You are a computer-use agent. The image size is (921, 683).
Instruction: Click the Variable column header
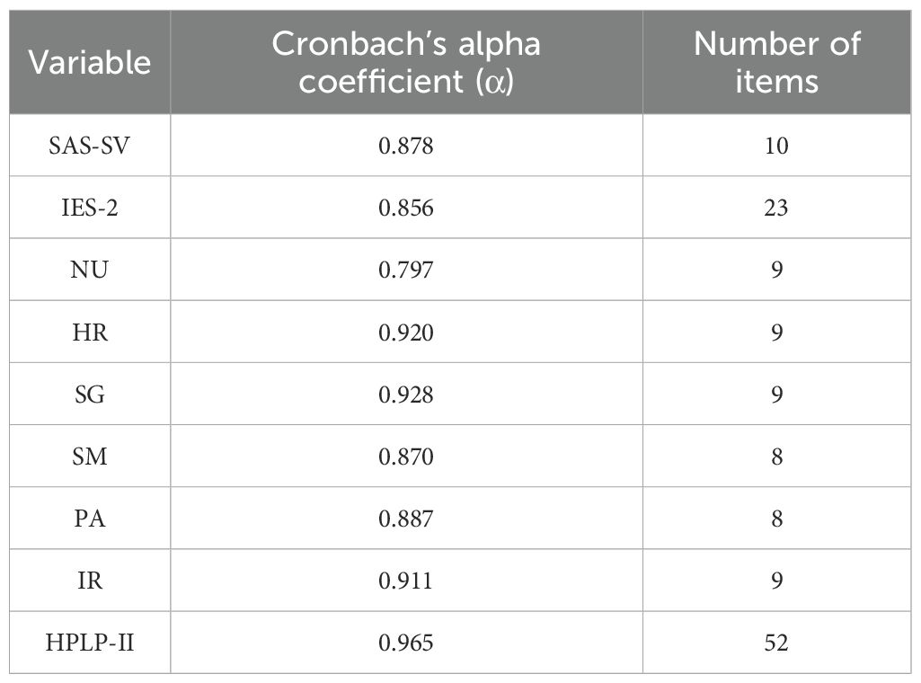[89, 63]
